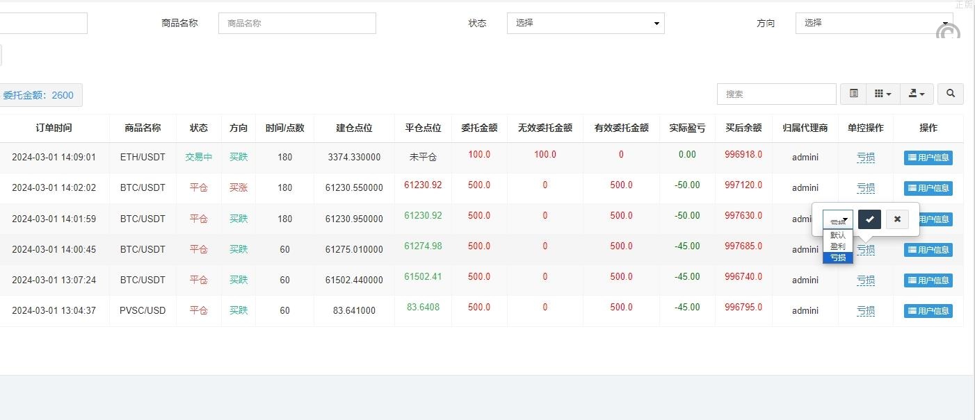
Task: Open the columns grid dropdown
Action: 883,94
